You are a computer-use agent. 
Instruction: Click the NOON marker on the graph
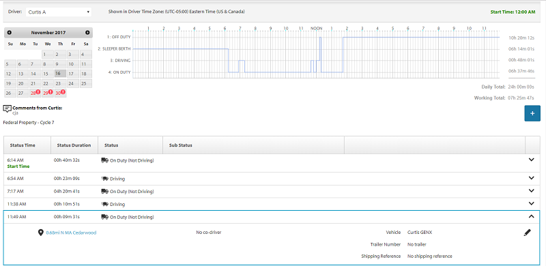[x=316, y=28]
